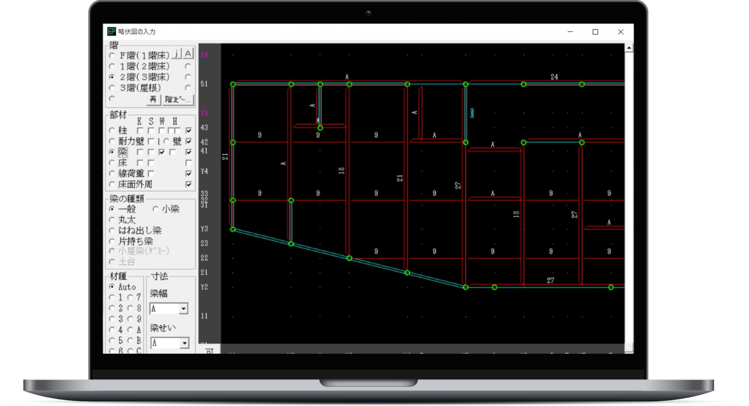This screenshot has width=749, height=406.
Task: Click the app icon in the title bar
Action: pos(111,31)
